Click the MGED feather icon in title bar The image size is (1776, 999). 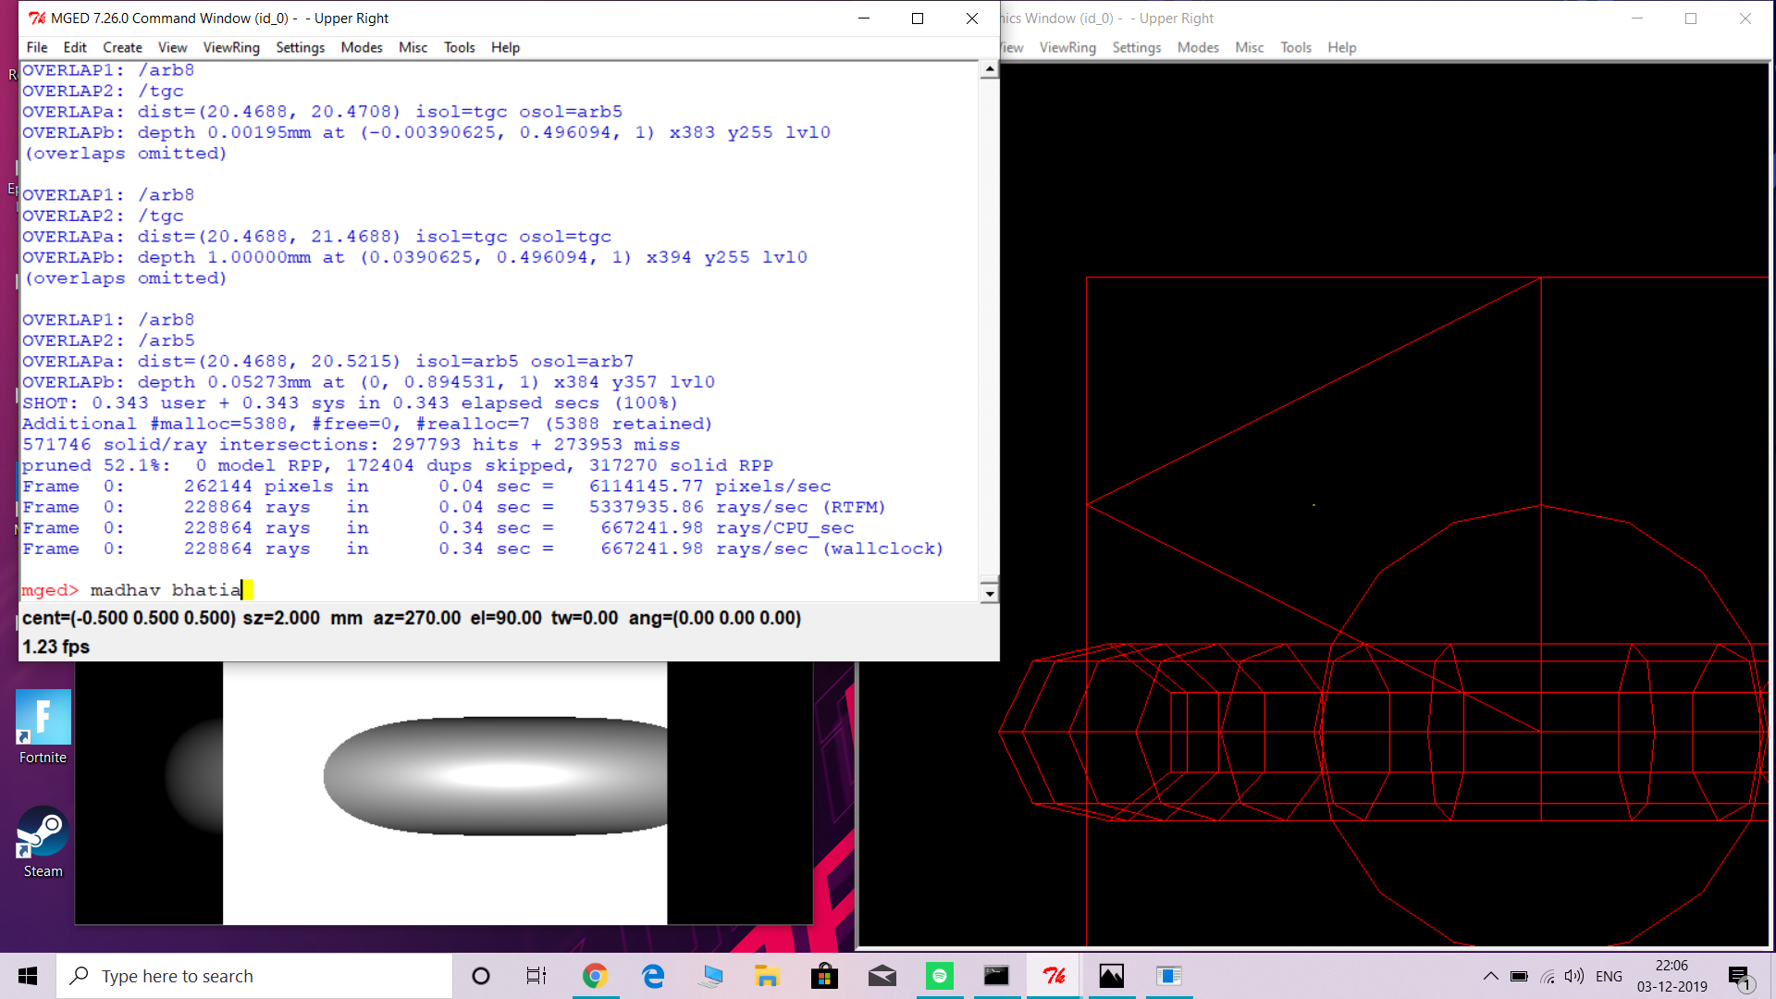(x=36, y=18)
